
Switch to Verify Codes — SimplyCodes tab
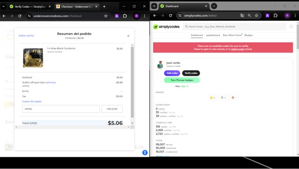(x=30, y=7)
